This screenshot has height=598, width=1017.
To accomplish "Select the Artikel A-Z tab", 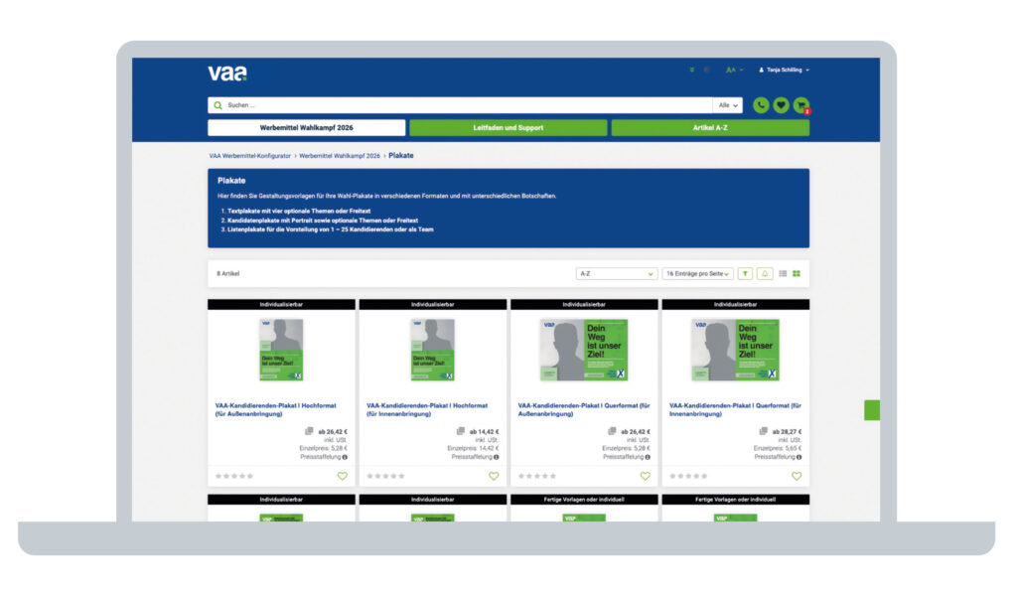I will click(x=709, y=128).
